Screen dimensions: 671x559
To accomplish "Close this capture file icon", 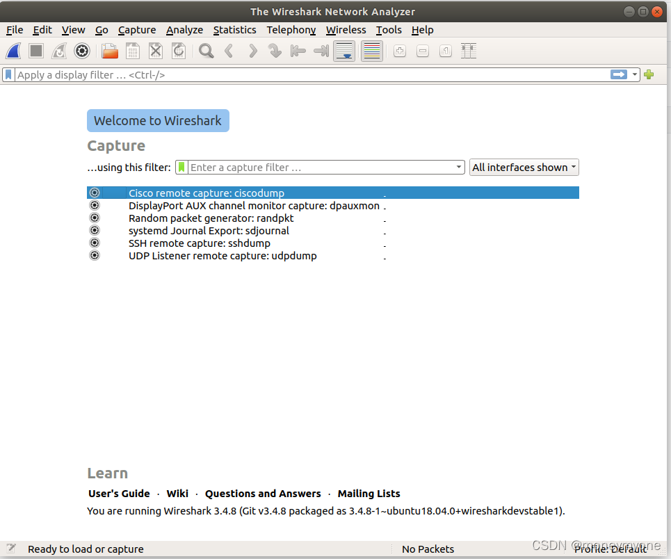I will [x=156, y=51].
